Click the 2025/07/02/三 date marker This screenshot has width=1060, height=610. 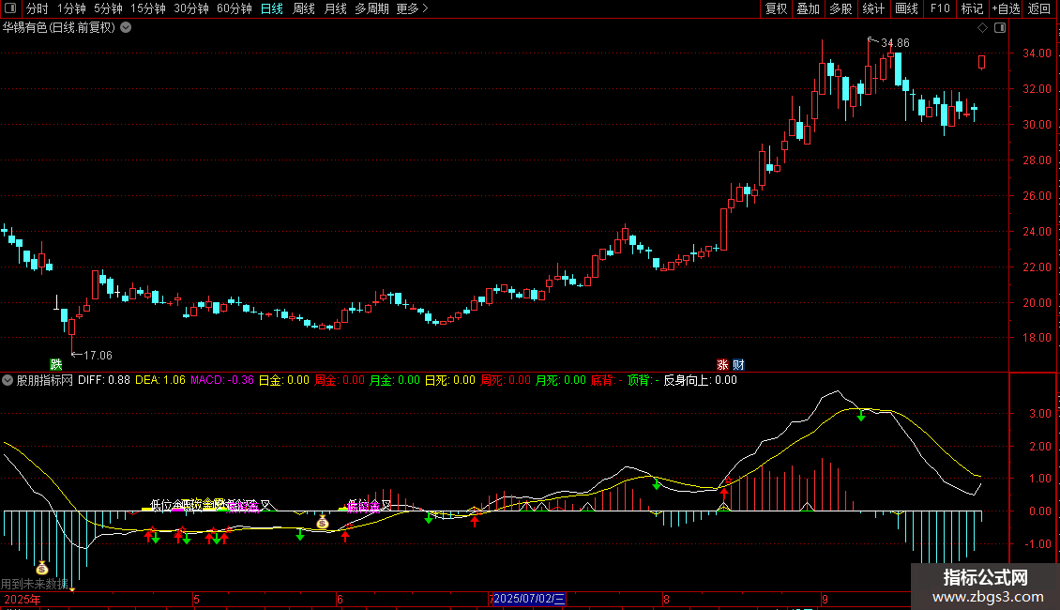pos(529,599)
